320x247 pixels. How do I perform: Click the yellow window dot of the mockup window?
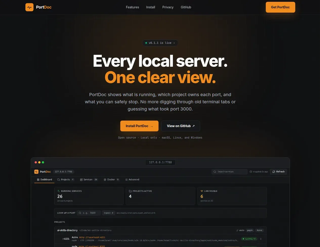pyautogui.click(x=39, y=162)
